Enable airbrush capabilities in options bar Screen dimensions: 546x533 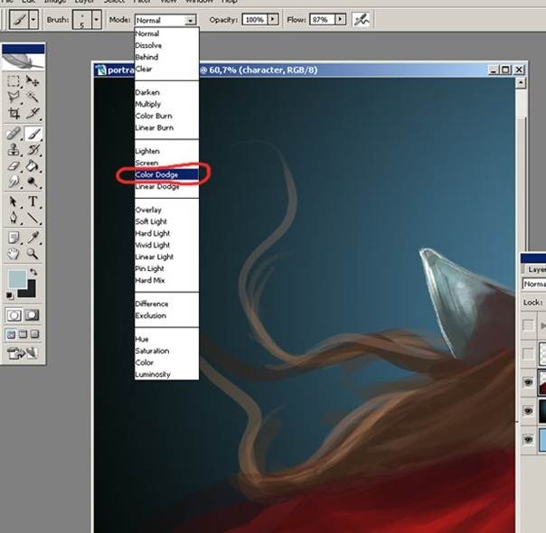pos(361,20)
